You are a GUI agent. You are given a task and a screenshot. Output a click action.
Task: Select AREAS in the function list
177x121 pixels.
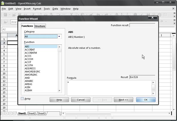[41, 84]
